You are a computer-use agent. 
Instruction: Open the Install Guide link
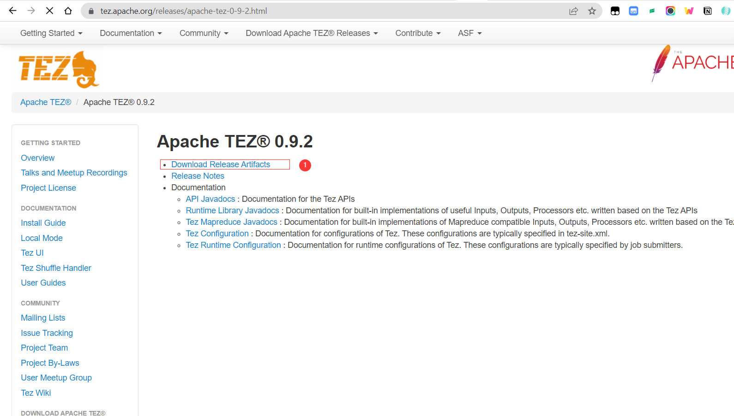pos(43,223)
